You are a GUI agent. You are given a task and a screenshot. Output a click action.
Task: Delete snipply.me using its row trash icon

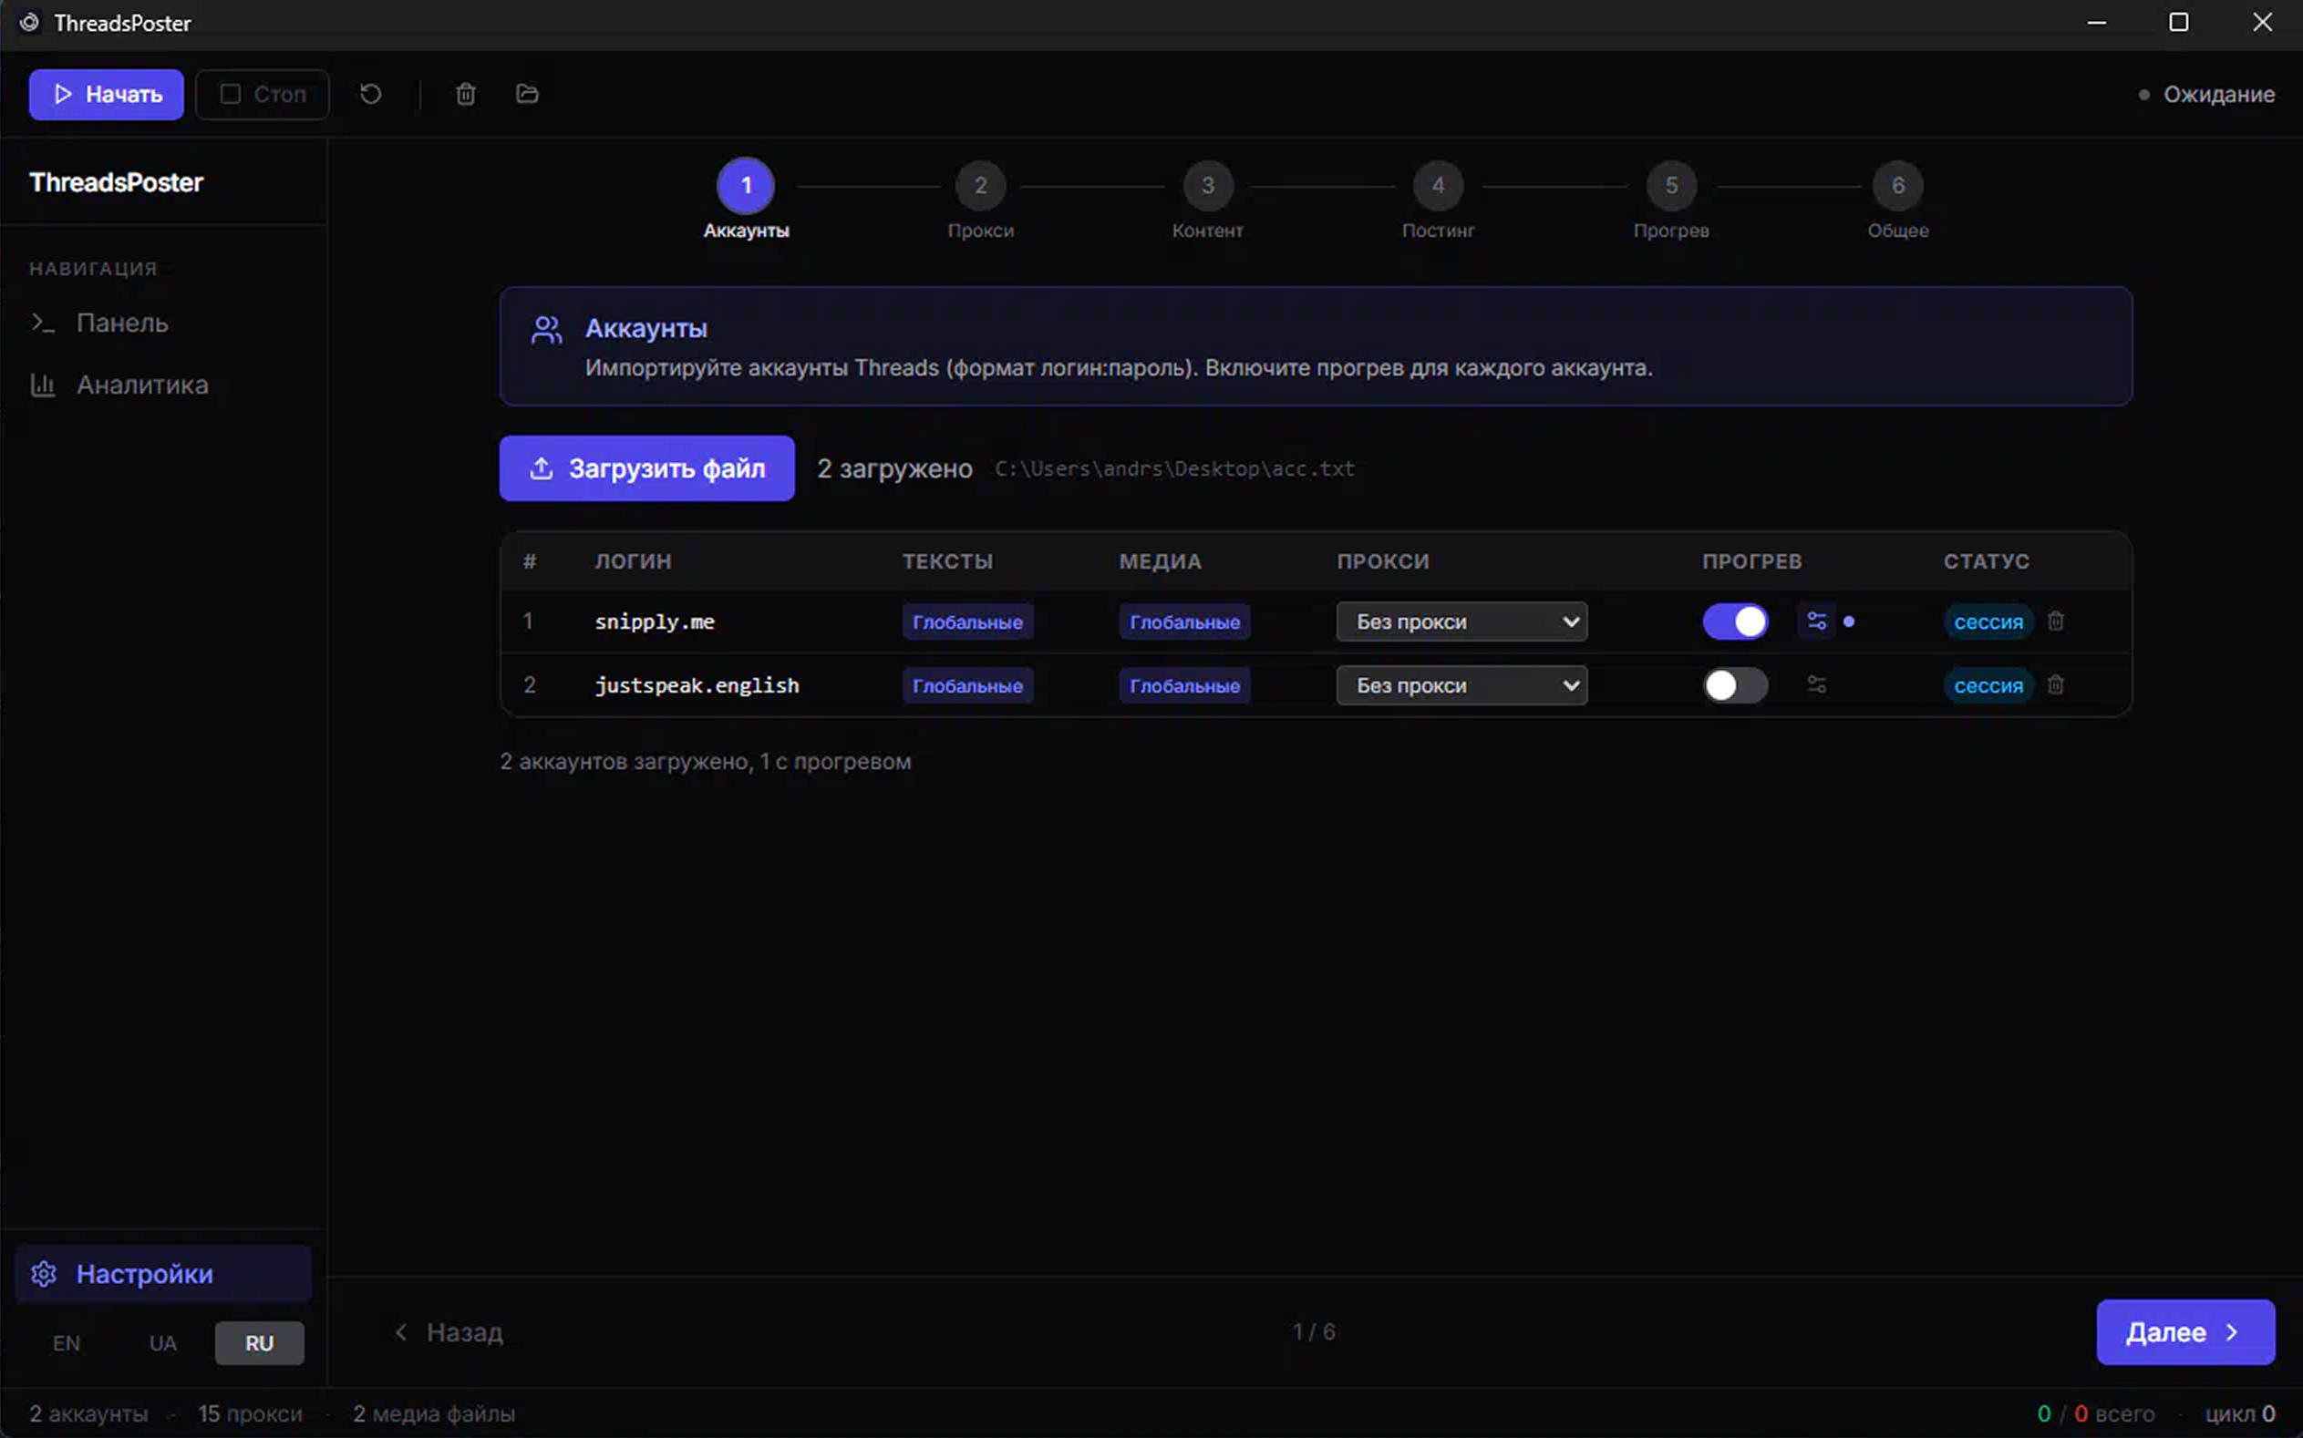point(2057,621)
